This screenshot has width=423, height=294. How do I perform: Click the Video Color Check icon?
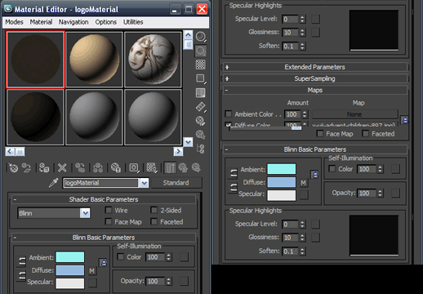pos(201,93)
